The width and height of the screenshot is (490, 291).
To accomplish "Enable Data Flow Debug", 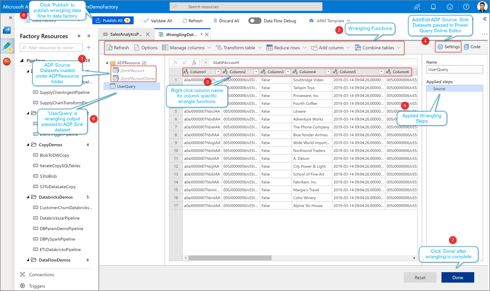I will coord(255,21).
